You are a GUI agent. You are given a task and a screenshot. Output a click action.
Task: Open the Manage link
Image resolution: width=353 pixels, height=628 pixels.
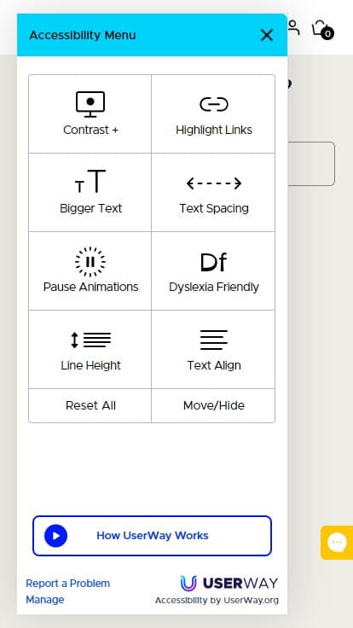click(x=45, y=600)
